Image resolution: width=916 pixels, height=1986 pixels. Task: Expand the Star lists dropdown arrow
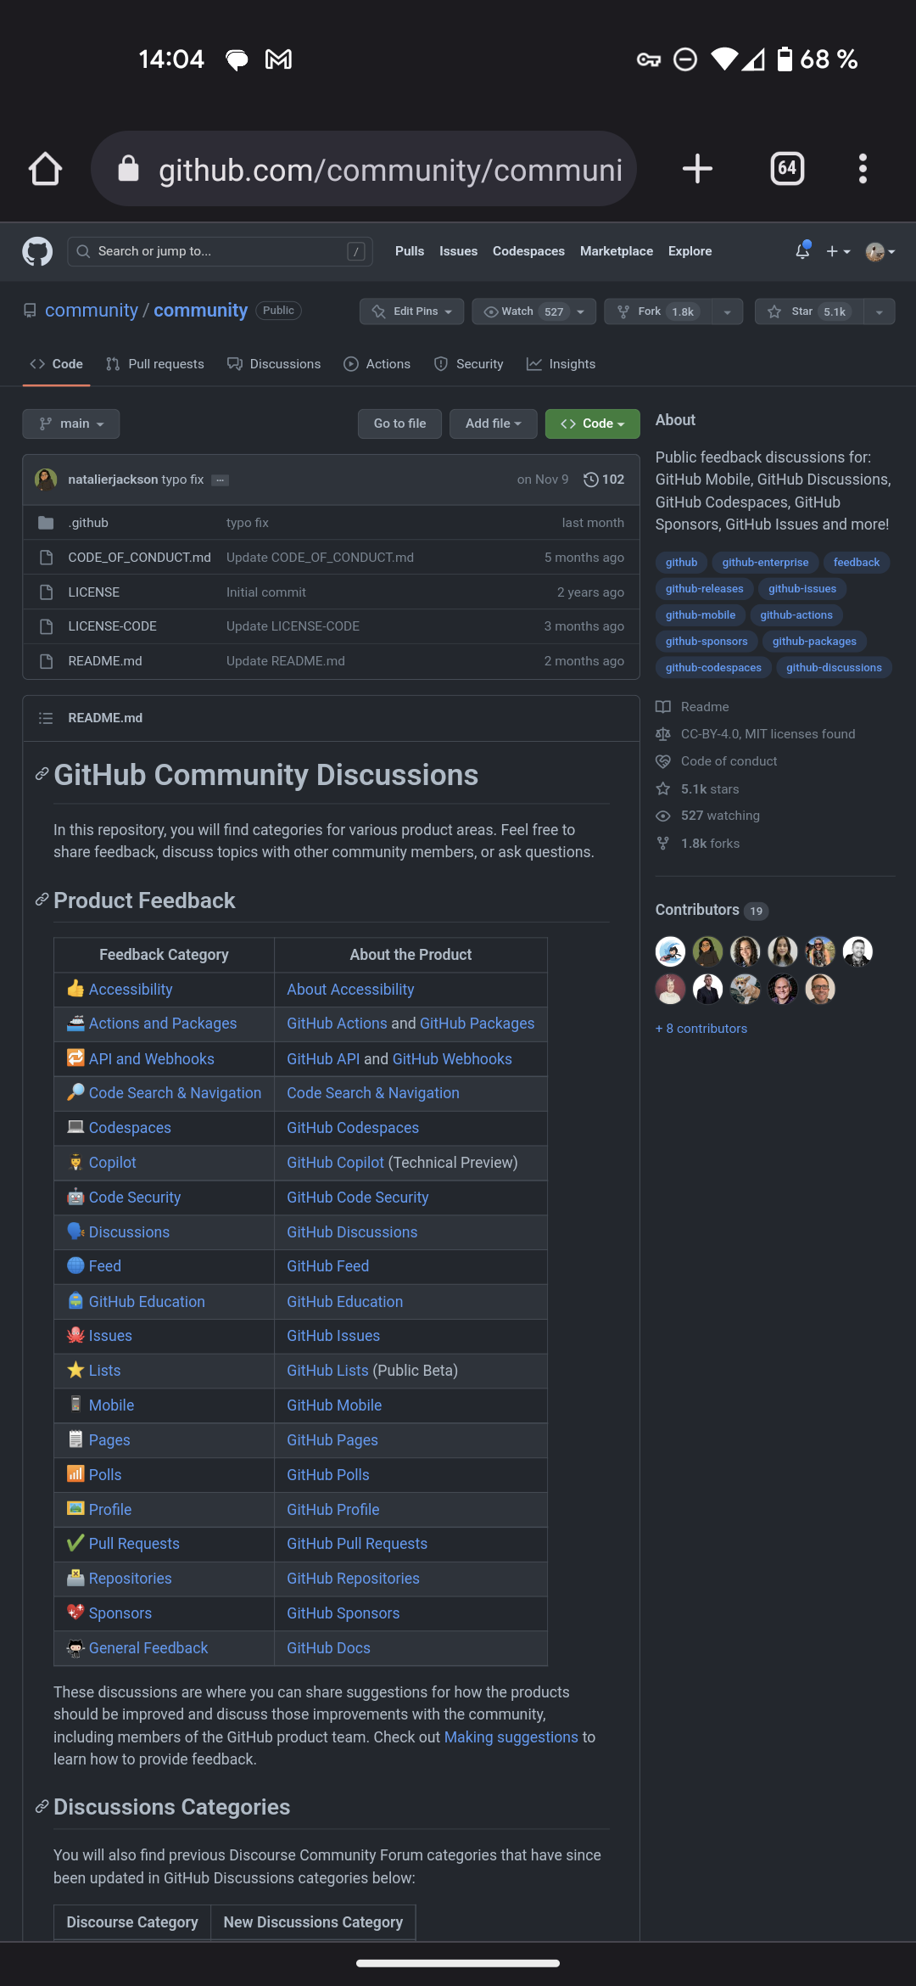point(880,311)
